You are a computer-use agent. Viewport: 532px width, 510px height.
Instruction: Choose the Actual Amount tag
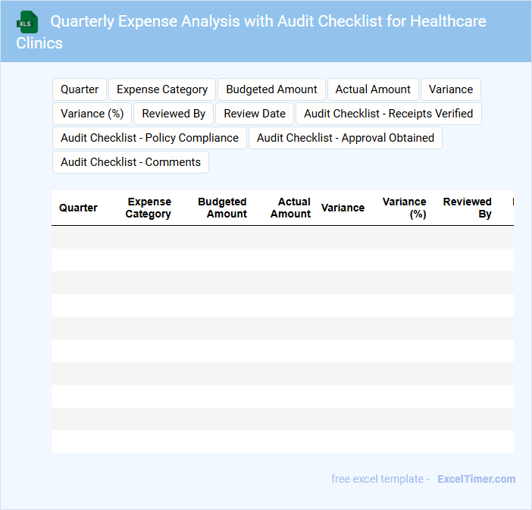point(373,89)
